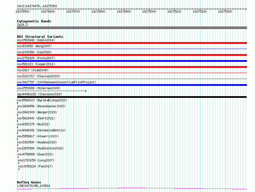
Task: Select the RefSeq Genes track title
Action: [x=29, y=182]
